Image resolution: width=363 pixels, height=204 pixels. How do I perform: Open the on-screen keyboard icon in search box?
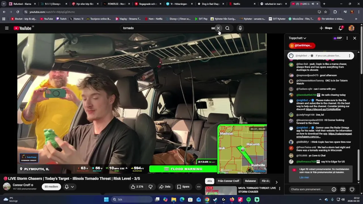point(213,28)
